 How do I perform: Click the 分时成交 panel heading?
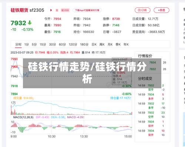pos(145,79)
